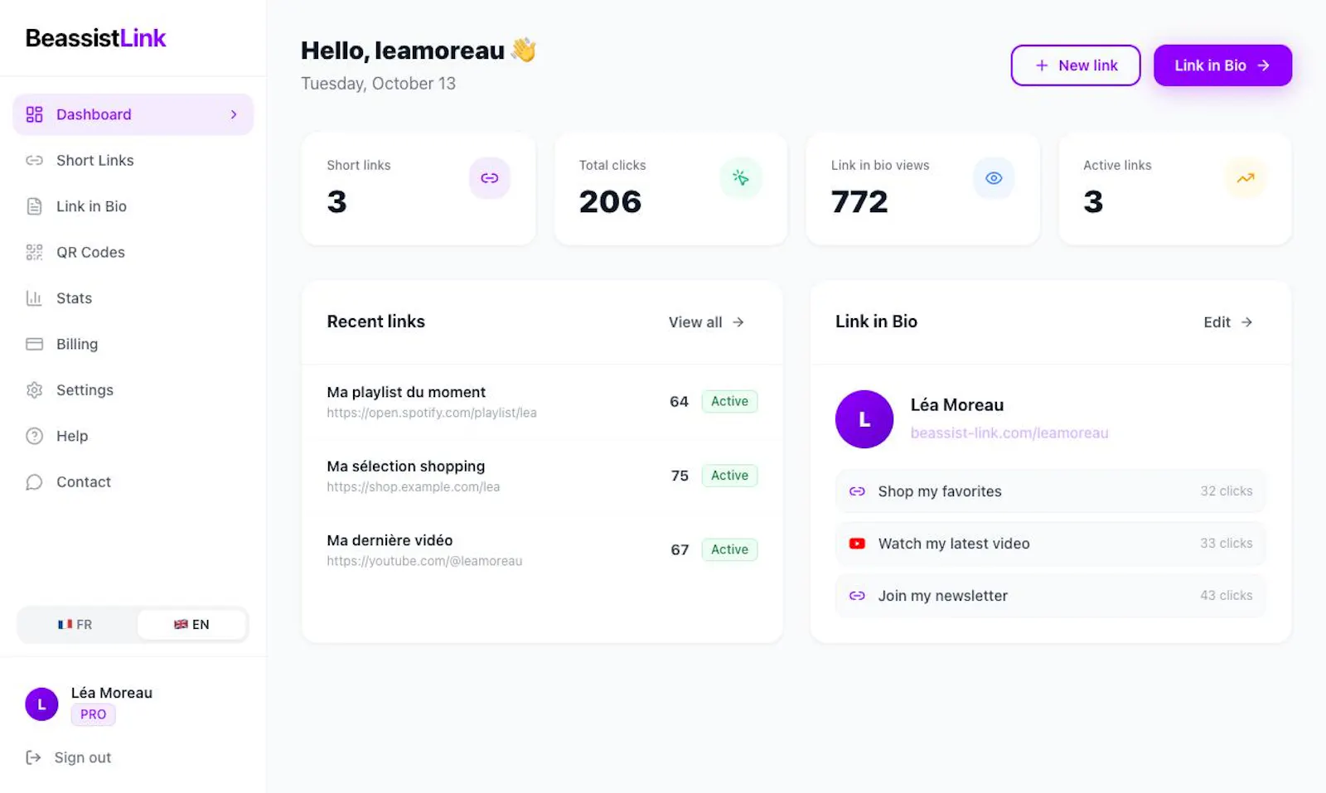The image size is (1326, 793).
Task: Open Ma sélection shopping link
Action: 406,467
